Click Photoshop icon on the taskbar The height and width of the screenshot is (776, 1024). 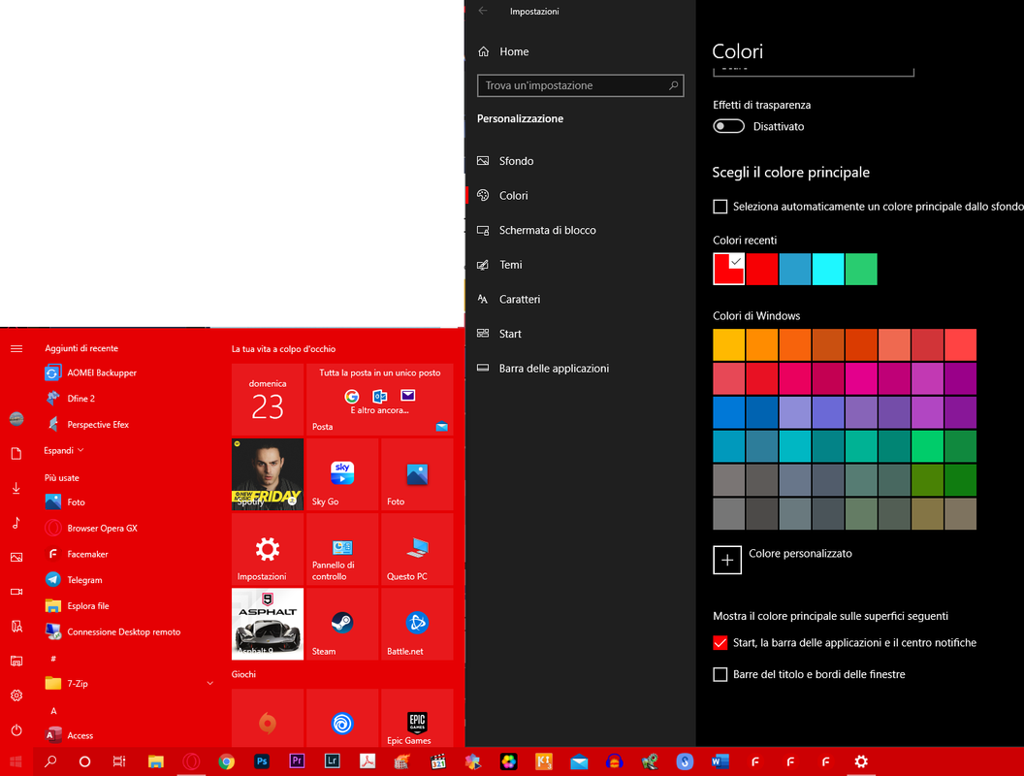(x=262, y=761)
